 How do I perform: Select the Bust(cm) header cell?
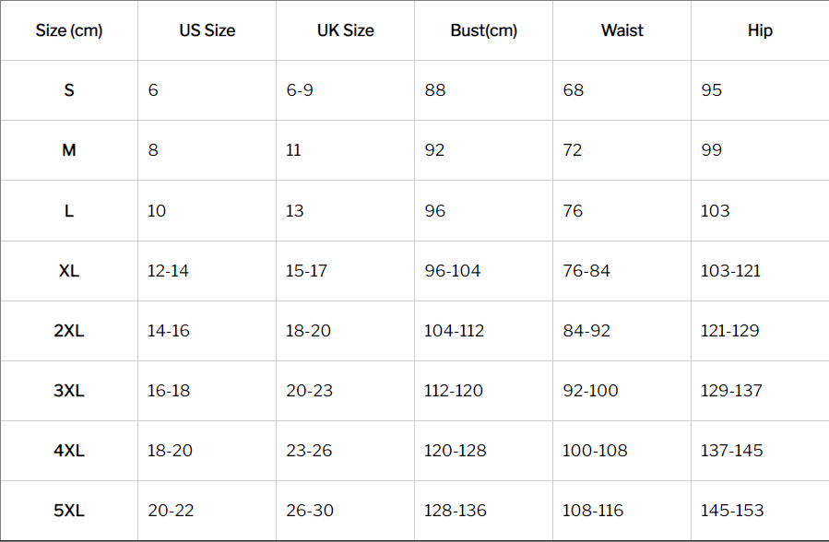coord(484,30)
